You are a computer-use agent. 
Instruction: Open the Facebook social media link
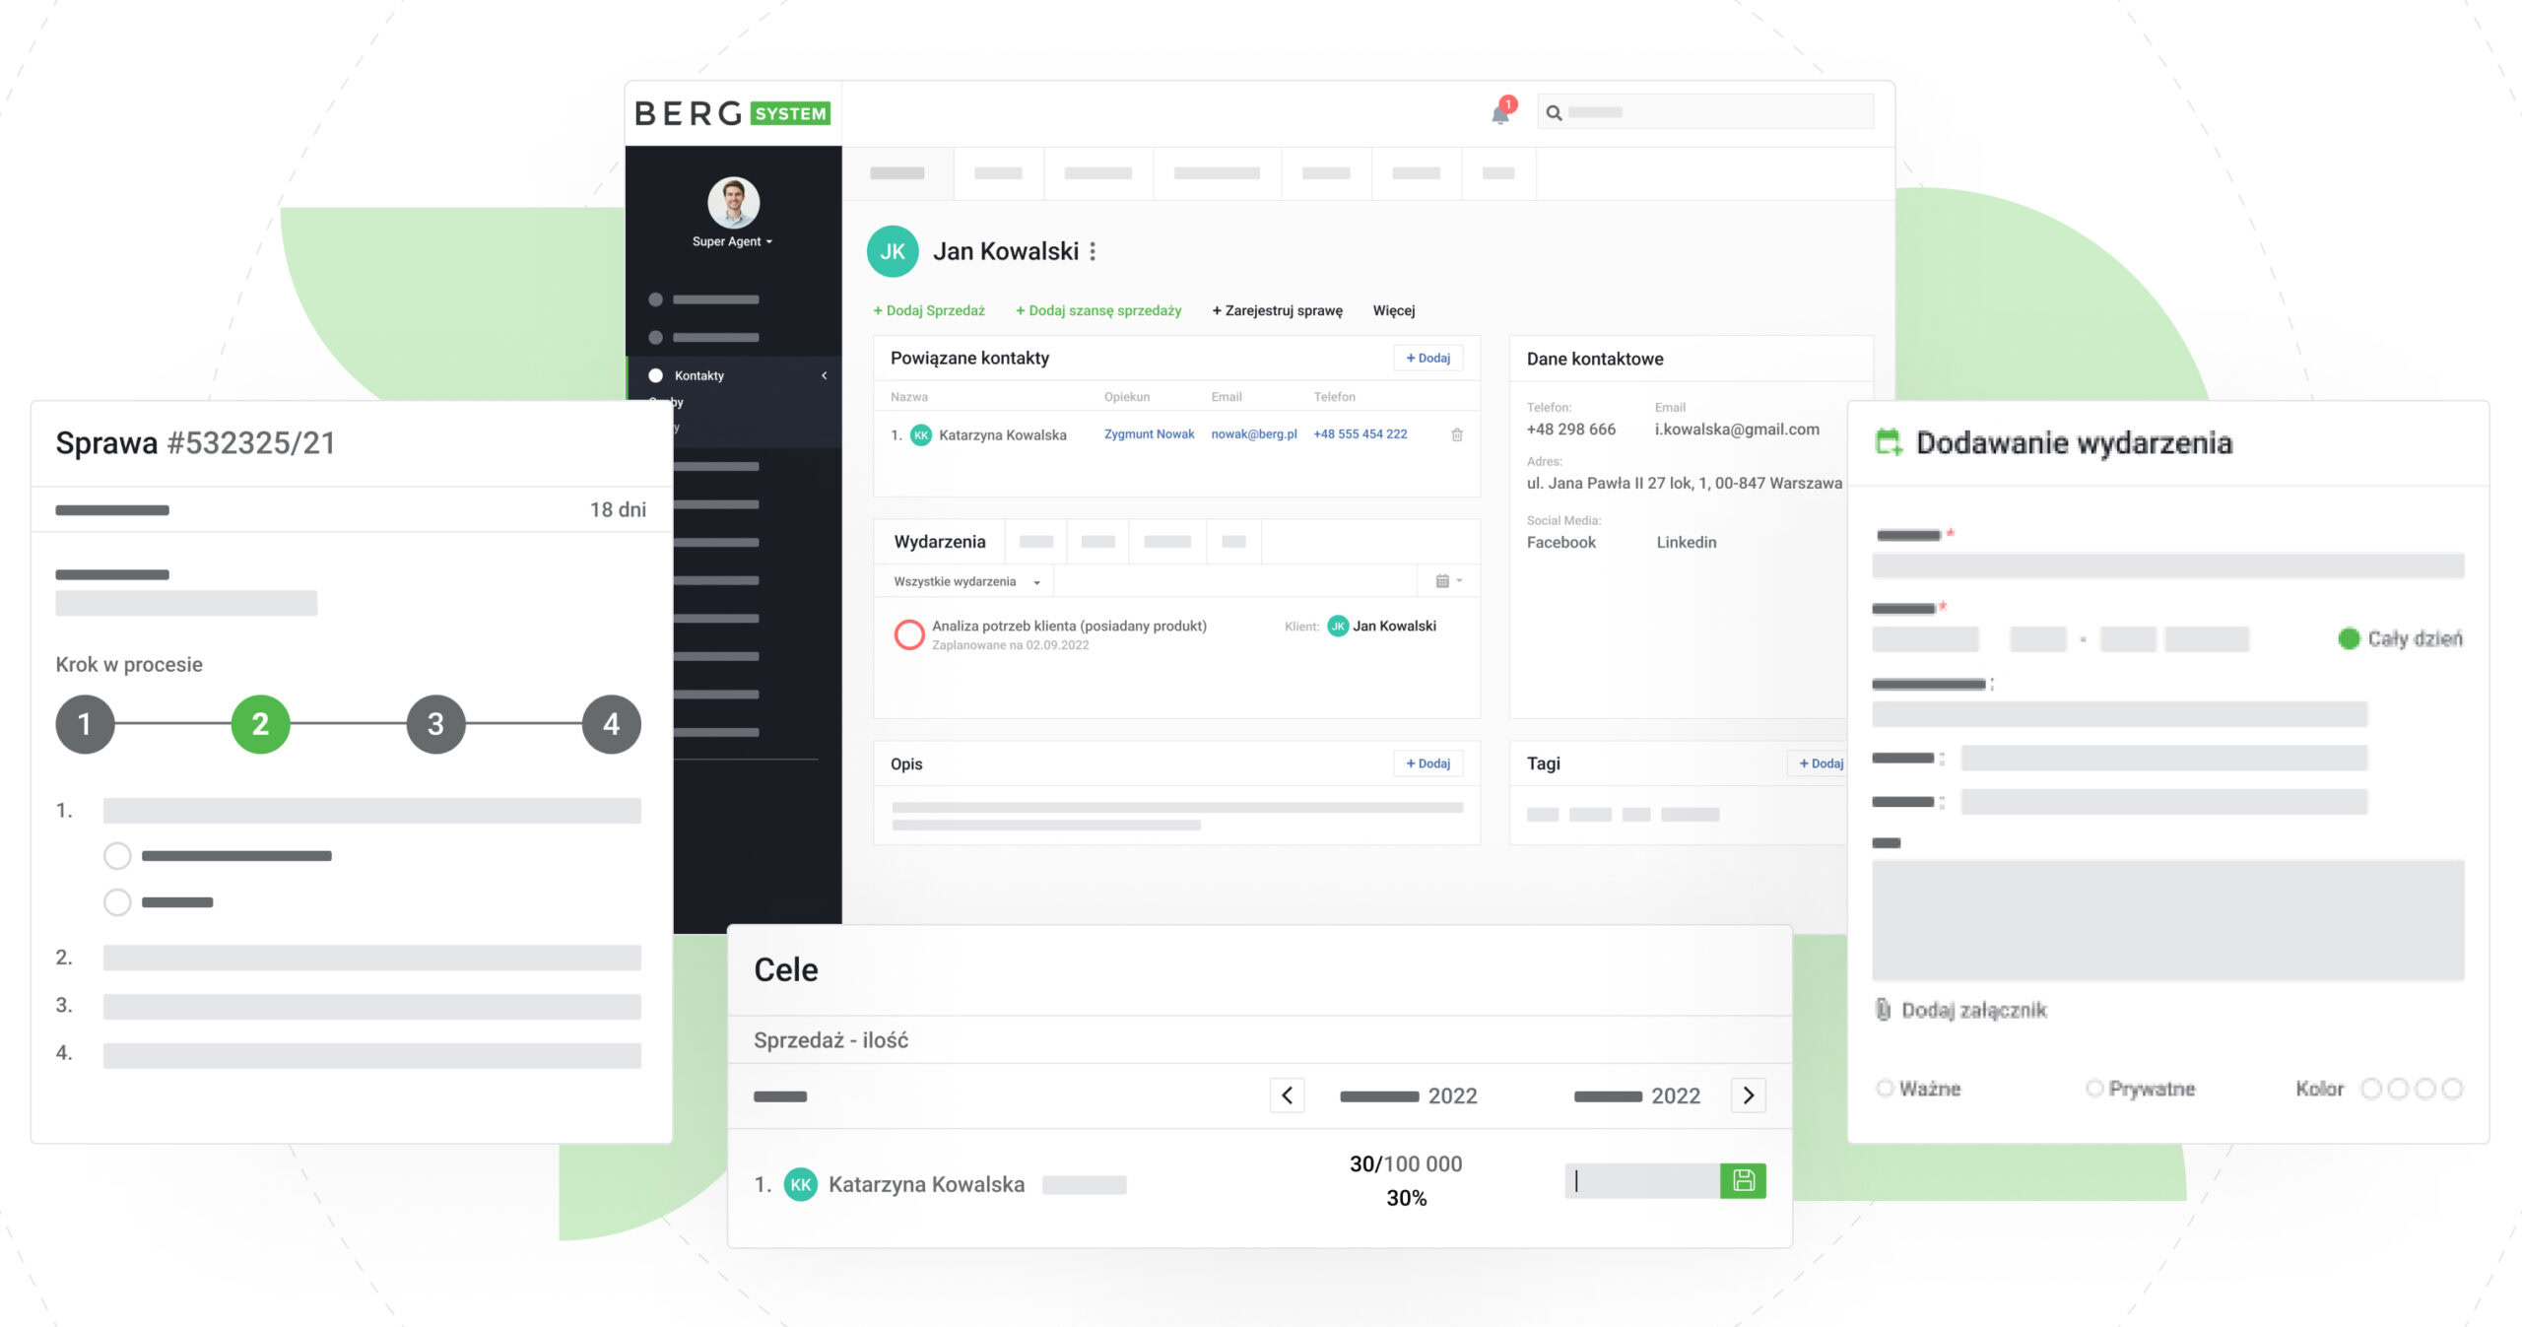pyautogui.click(x=1561, y=542)
